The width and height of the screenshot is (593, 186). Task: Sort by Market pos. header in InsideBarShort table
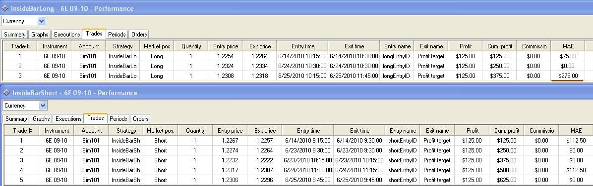(160, 131)
